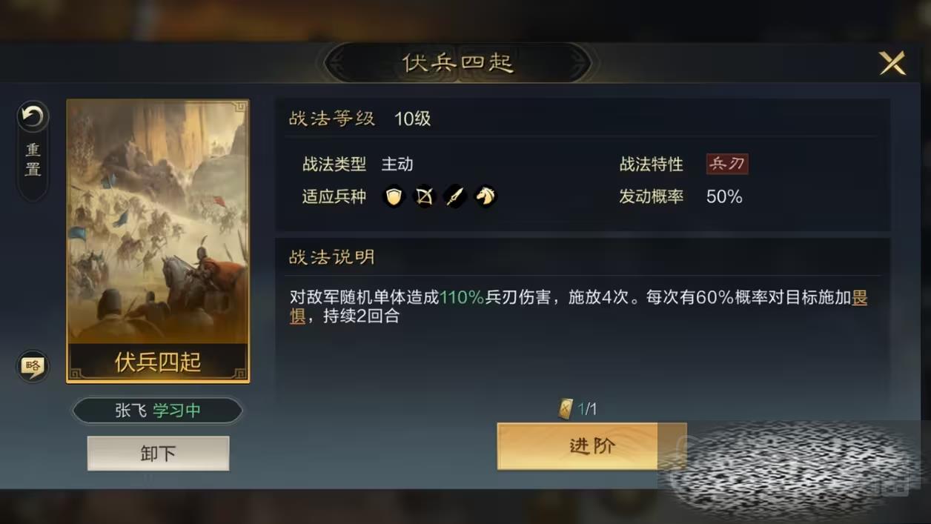
Task: Tap the 110% damage value text
Action: 462,298
